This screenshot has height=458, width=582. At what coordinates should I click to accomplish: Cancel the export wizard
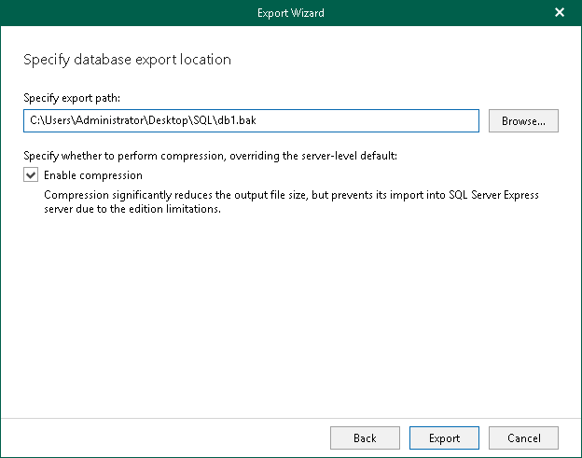(523, 437)
